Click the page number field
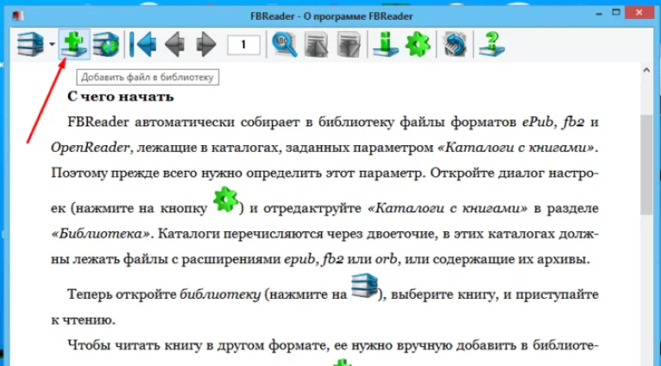This screenshot has height=366, width=661. tap(244, 45)
